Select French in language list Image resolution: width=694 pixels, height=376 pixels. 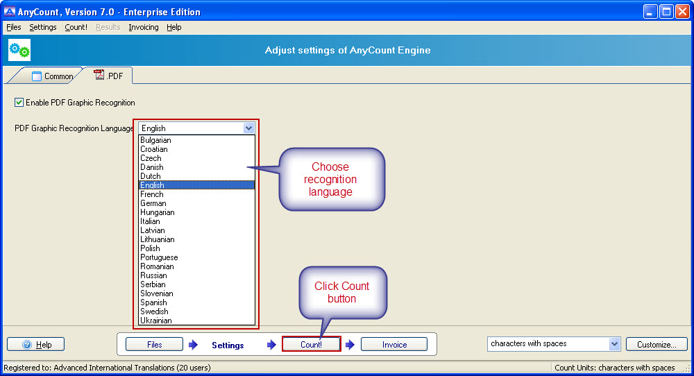[197, 194]
